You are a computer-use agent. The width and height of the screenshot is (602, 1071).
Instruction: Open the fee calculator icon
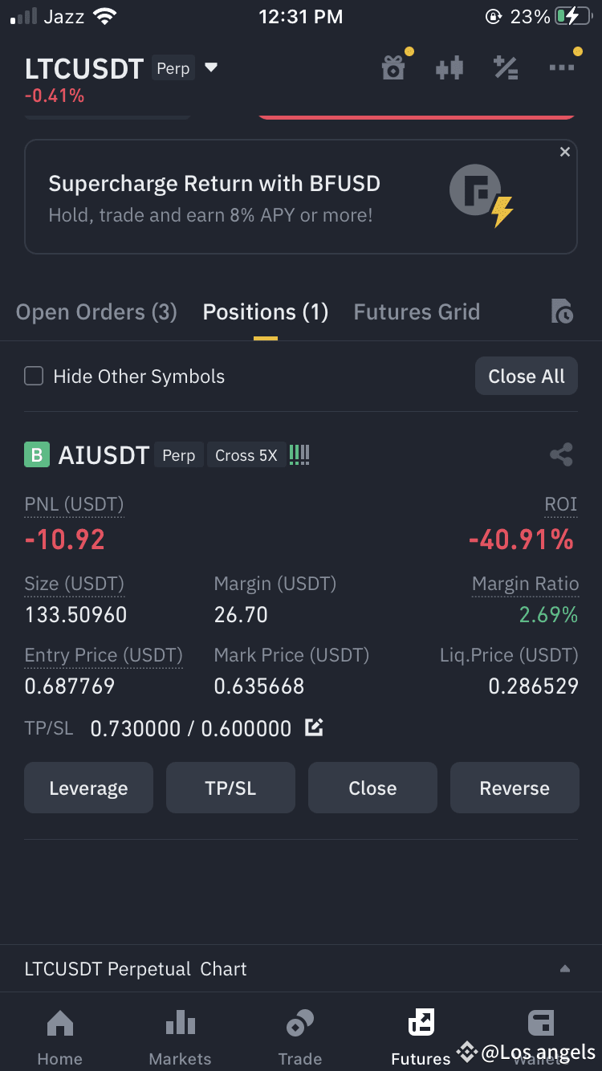506,68
